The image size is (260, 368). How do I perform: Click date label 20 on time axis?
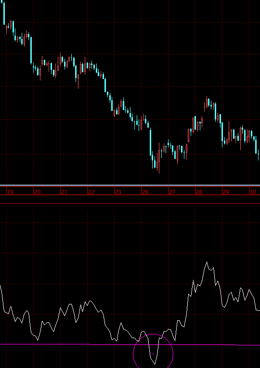point(37,192)
